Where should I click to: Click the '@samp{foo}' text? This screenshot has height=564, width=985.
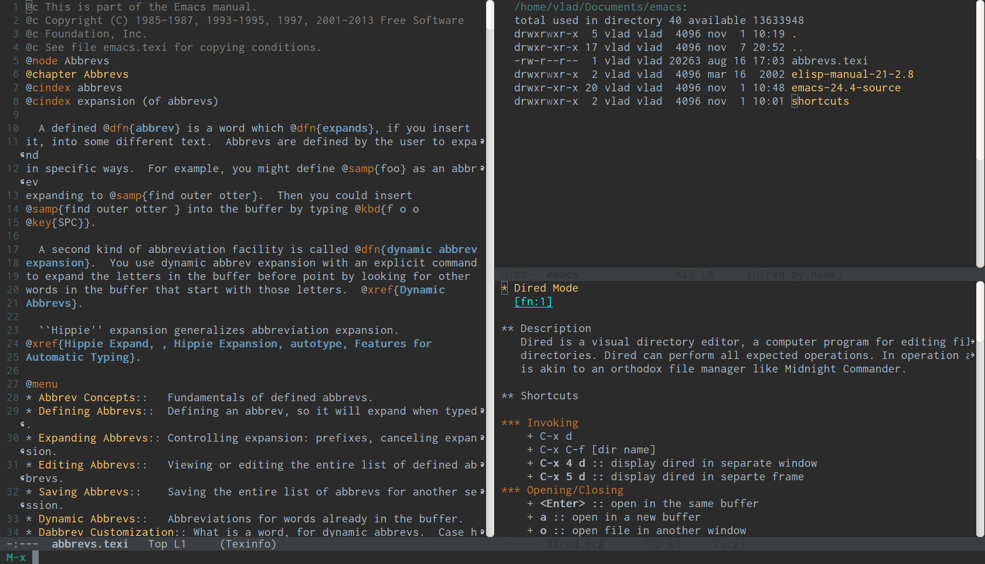374,169
